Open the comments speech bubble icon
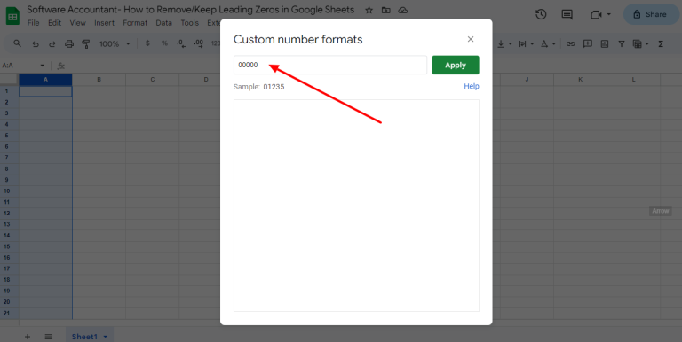682x342 pixels. coord(567,14)
